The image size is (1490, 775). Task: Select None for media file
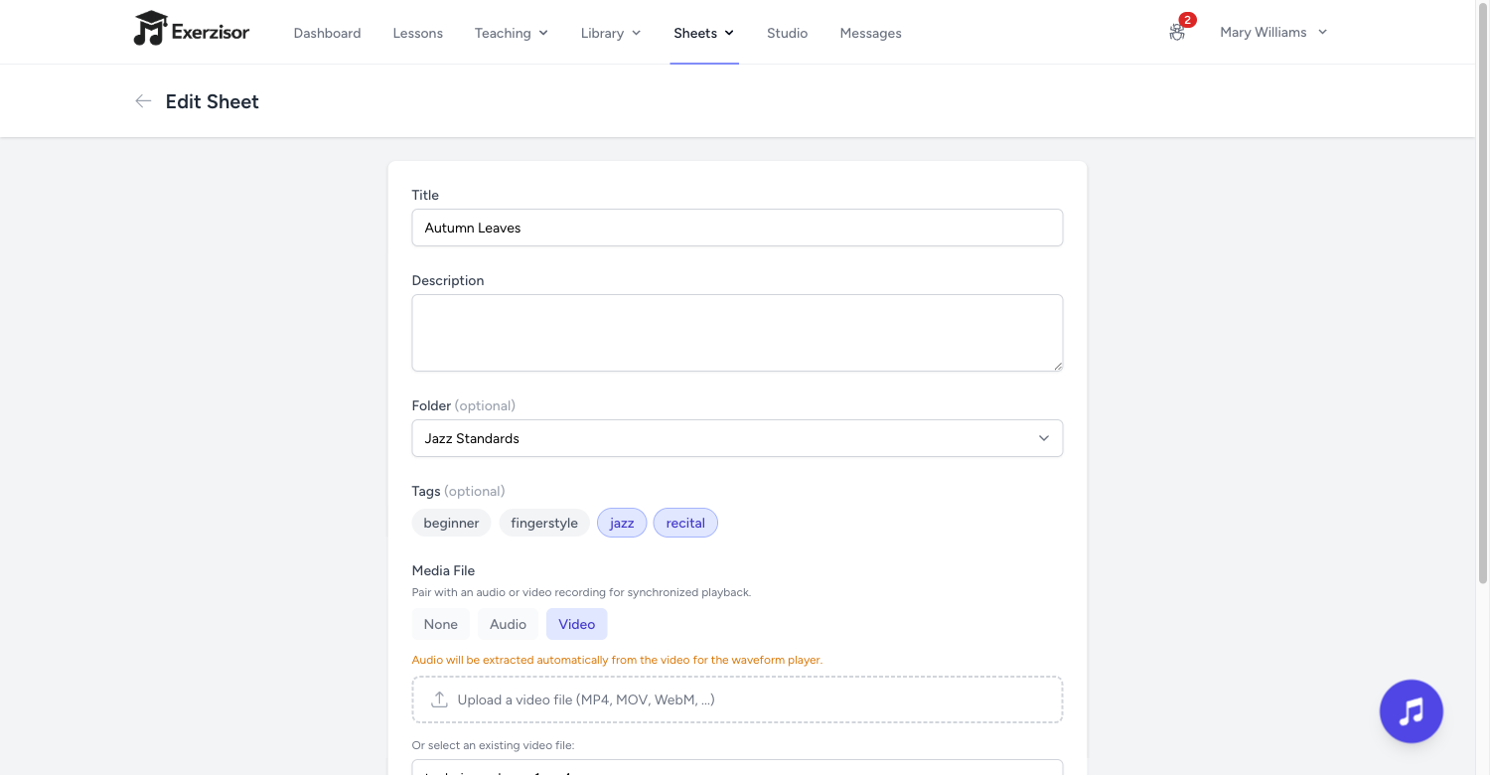[x=441, y=624]
